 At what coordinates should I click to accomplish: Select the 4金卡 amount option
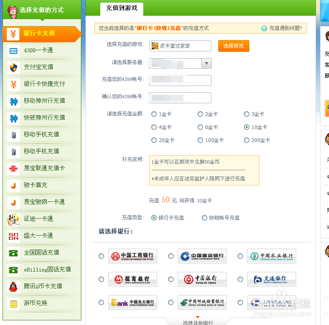point(154,127)
